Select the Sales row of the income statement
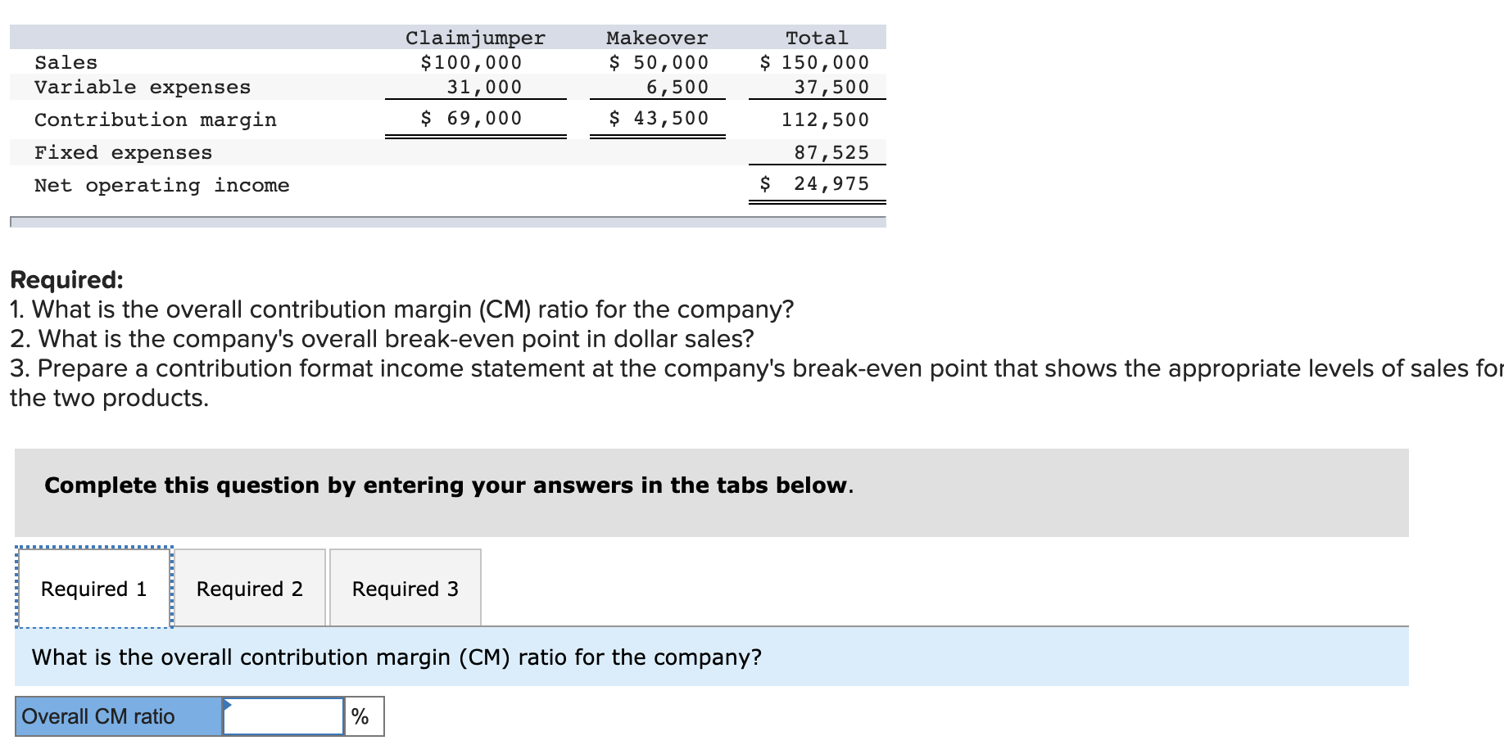 point(65,61)
